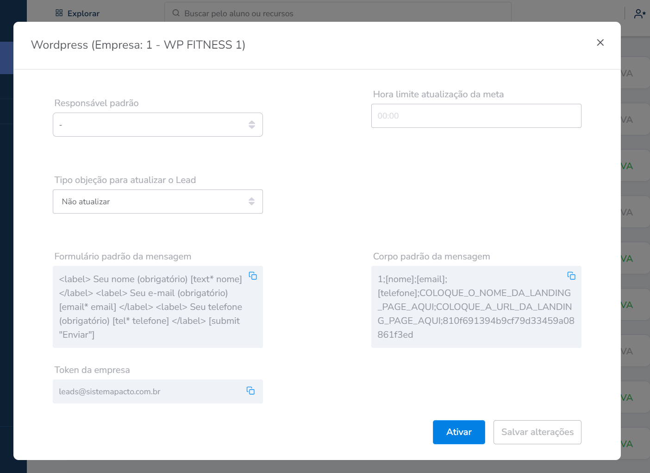Copy the Formulário padrão da mensagem text
Screen dimensions: 650x473
(x=253, y=276)
